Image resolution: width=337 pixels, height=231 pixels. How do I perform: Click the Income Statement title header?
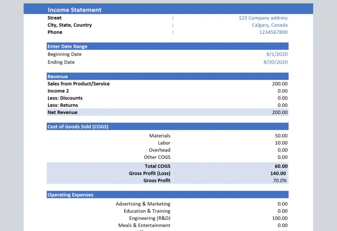click(x=75, y=10)
